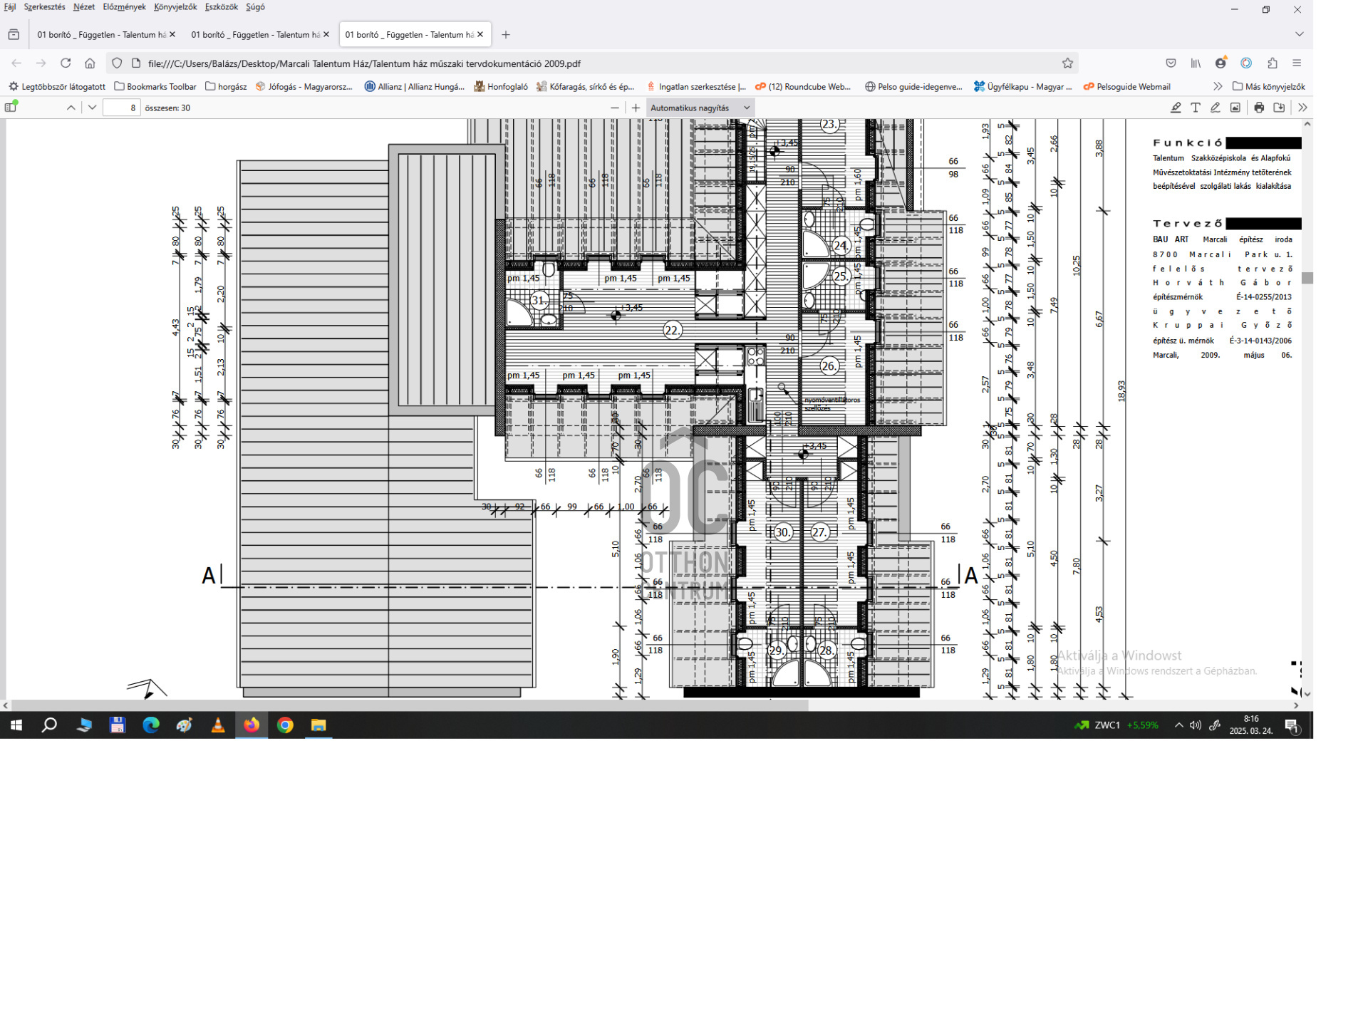Image resolution: width=1368 pixels, height=1026 pixels.
Task: Bookmark this page with the star
Action: pyautogui.click(x=1067, y=63)
